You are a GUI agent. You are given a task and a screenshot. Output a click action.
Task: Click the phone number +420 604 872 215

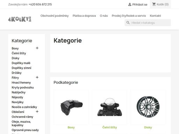(40, 5)
